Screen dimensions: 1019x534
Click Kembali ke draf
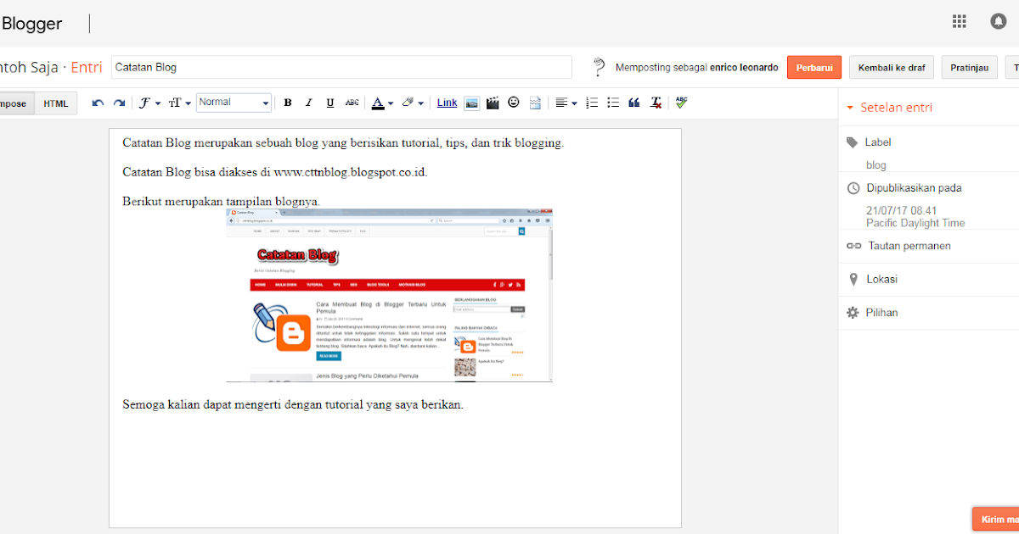[x=891, y=67]
